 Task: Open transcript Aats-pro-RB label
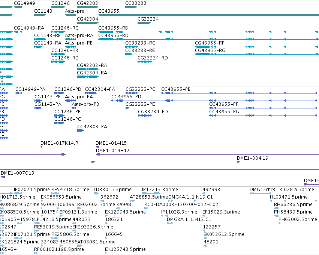78,43
